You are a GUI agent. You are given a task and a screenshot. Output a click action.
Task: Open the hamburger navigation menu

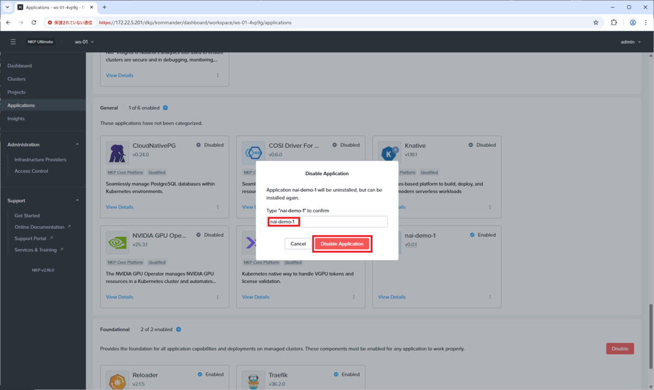point(13,41)
